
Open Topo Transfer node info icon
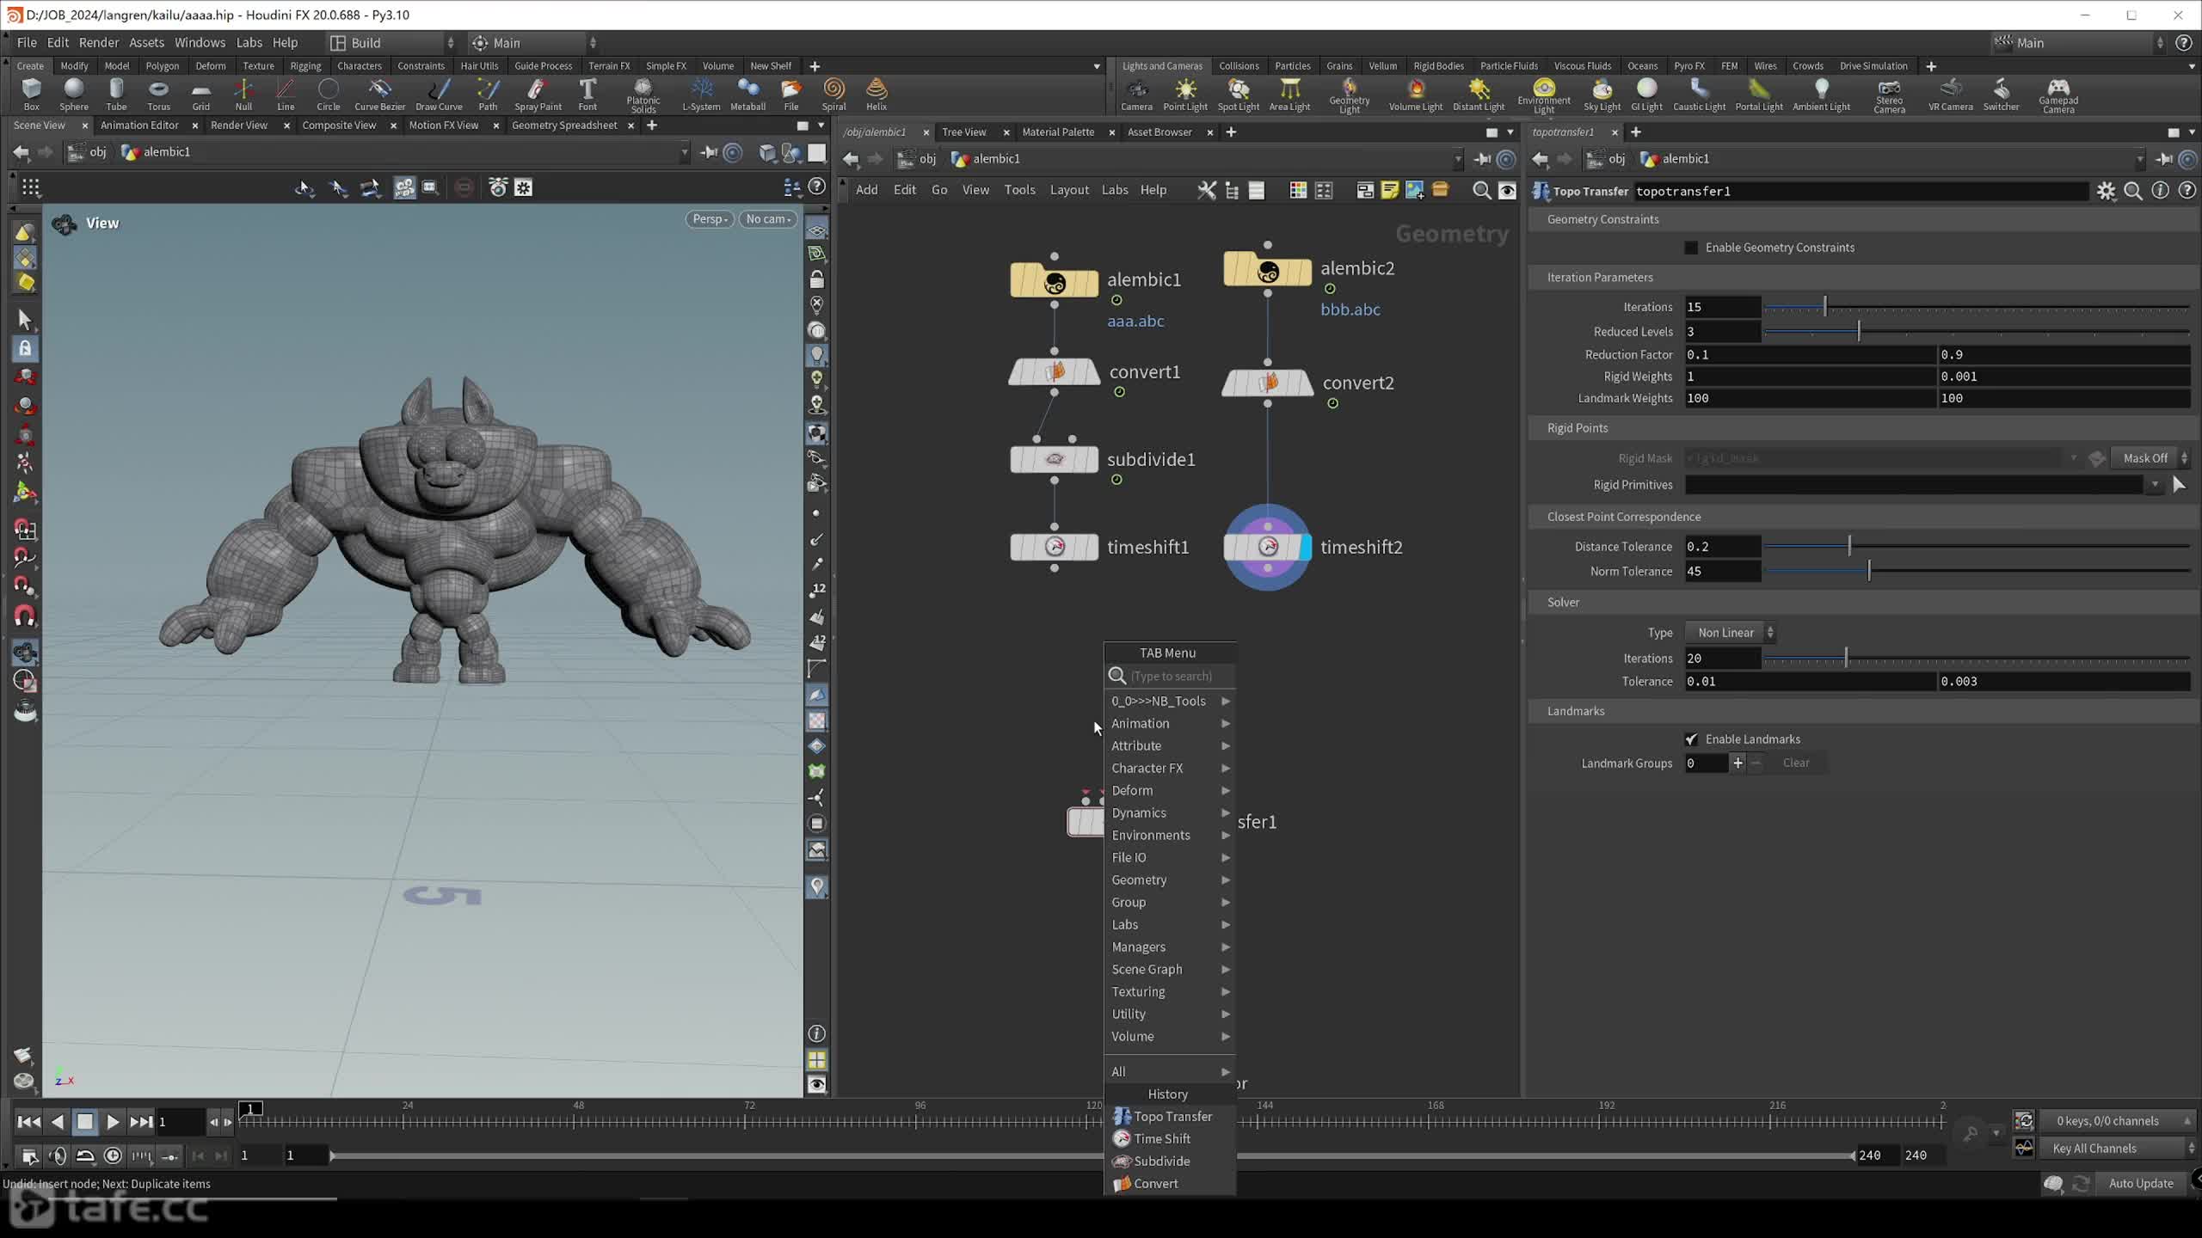[2160, 192]
